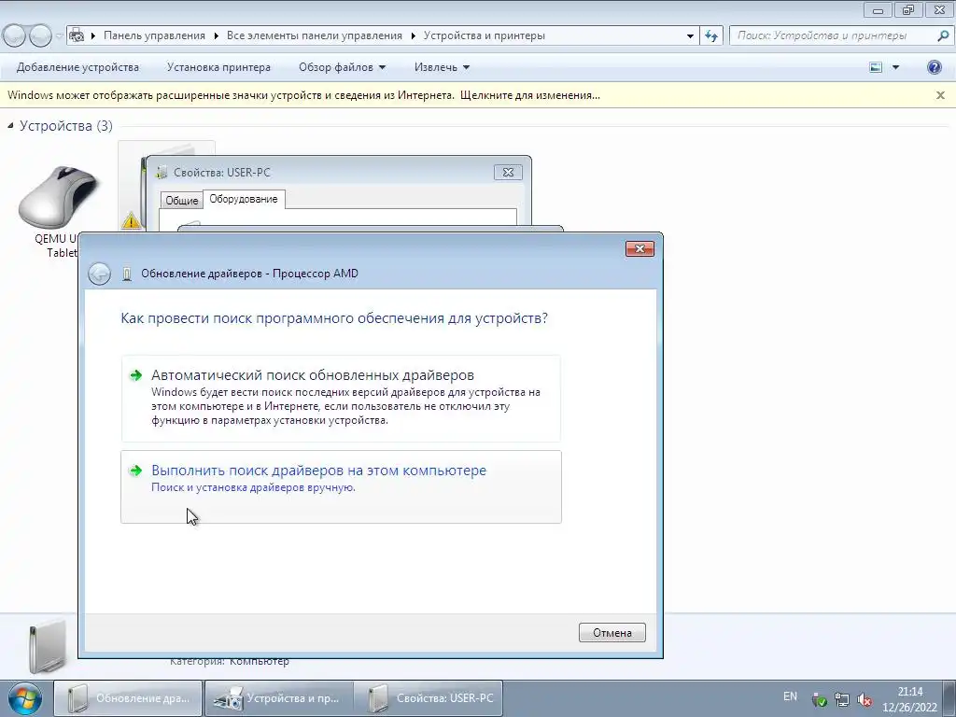Image resolution: width=956 pixels, height=717 pixels.
Task: Click the Explorer back navigation button
Action: click(x=13, y=36)
